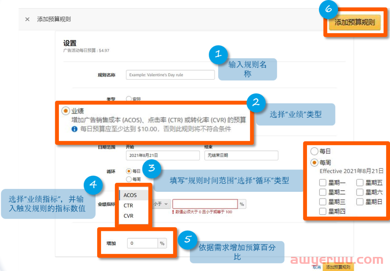Open the 开始 date field 2021年8月21日

(162, 155)
